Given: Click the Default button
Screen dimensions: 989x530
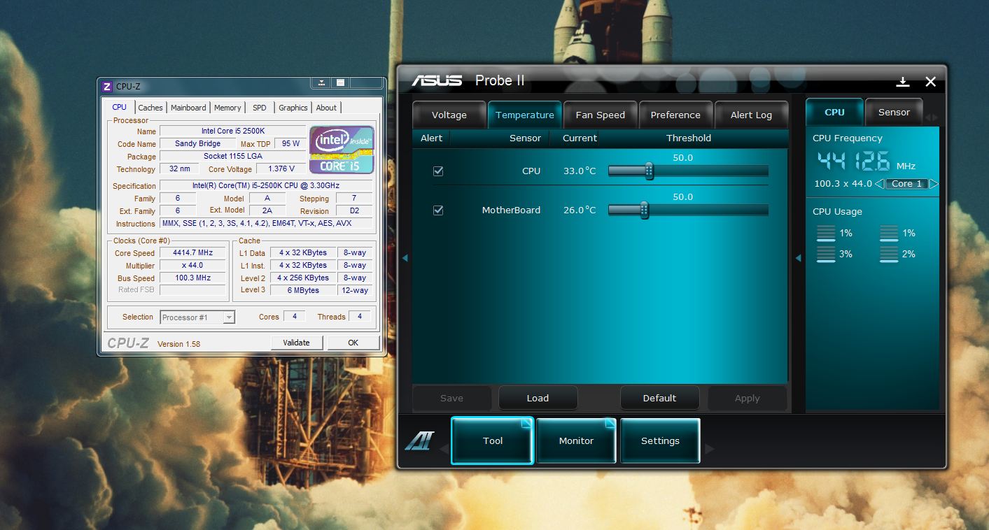Looking at the screenshot, I should [659, 398].
